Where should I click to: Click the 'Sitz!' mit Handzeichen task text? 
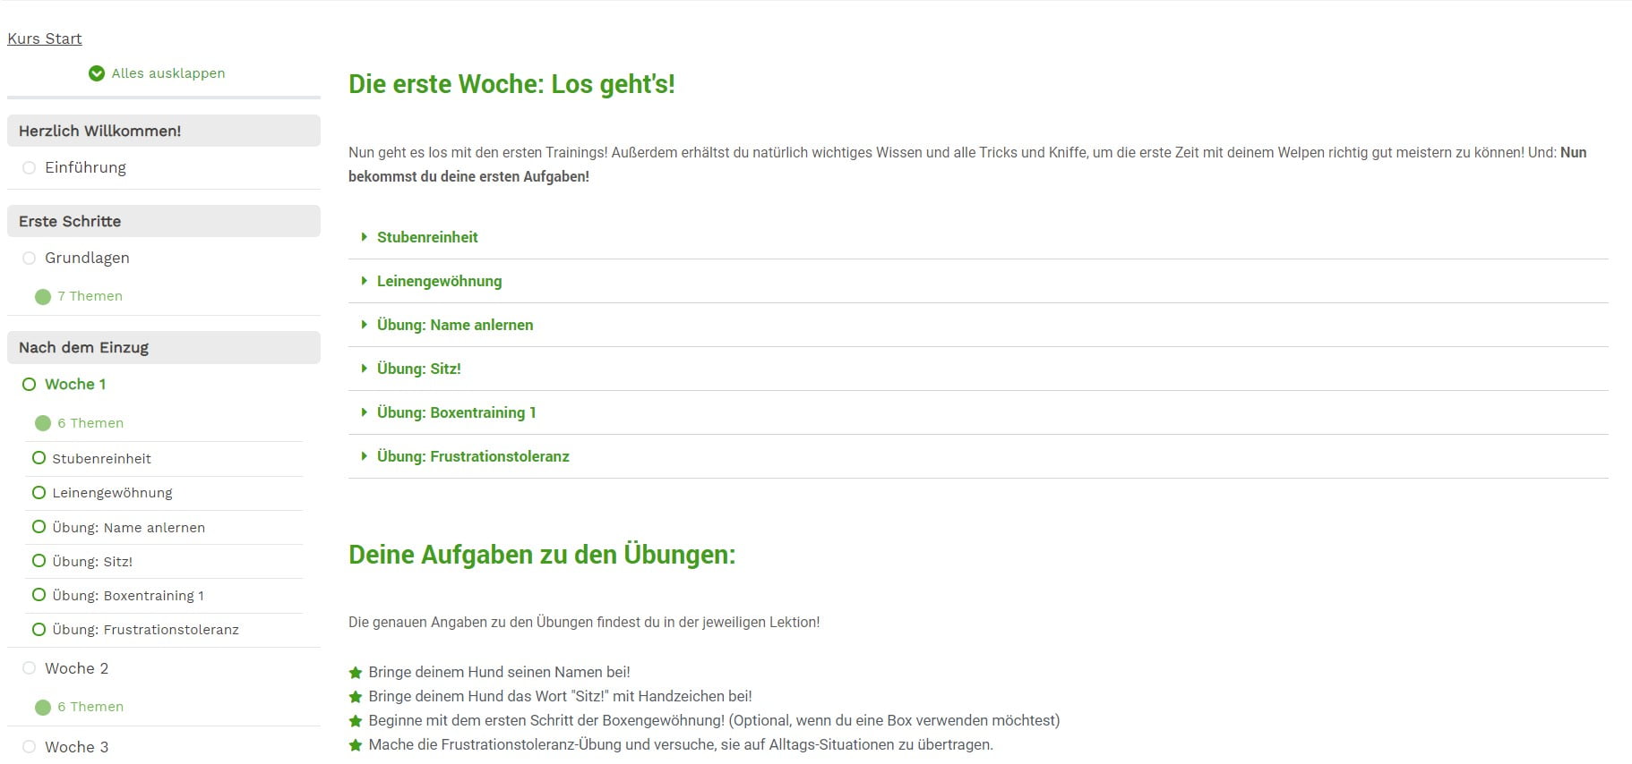[x=560, y=696]
